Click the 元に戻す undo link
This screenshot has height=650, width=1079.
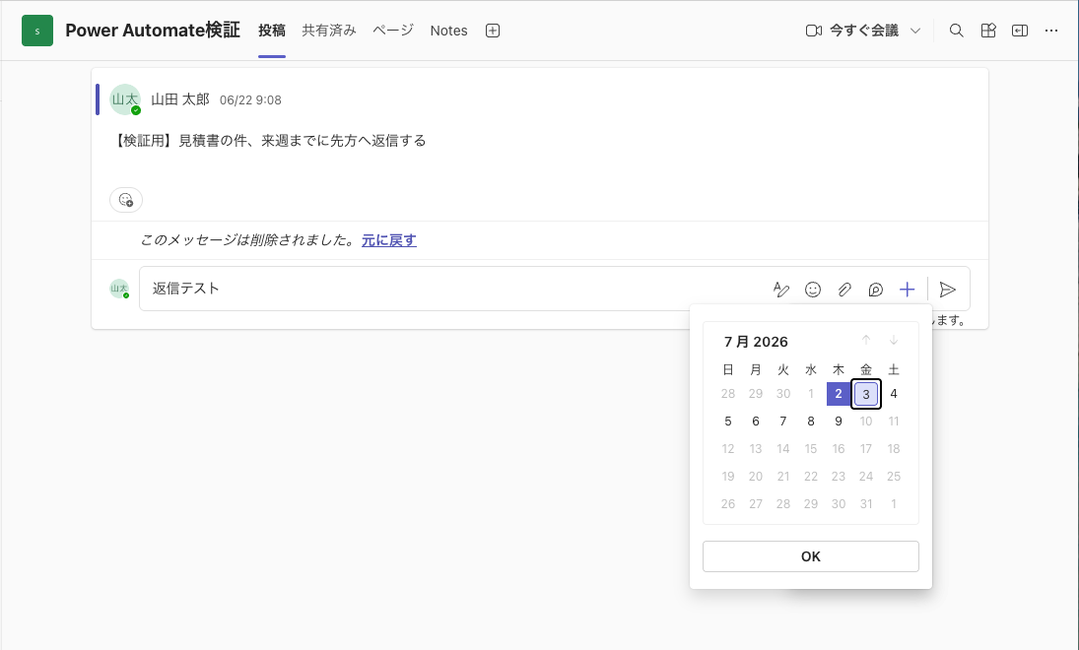click(389, 240)
